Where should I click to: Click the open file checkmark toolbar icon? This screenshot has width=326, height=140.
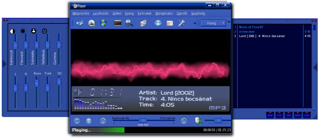pyautogui.click(x=80, y=23)
